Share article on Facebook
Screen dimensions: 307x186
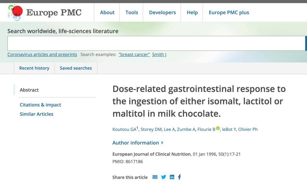point(179,177)
